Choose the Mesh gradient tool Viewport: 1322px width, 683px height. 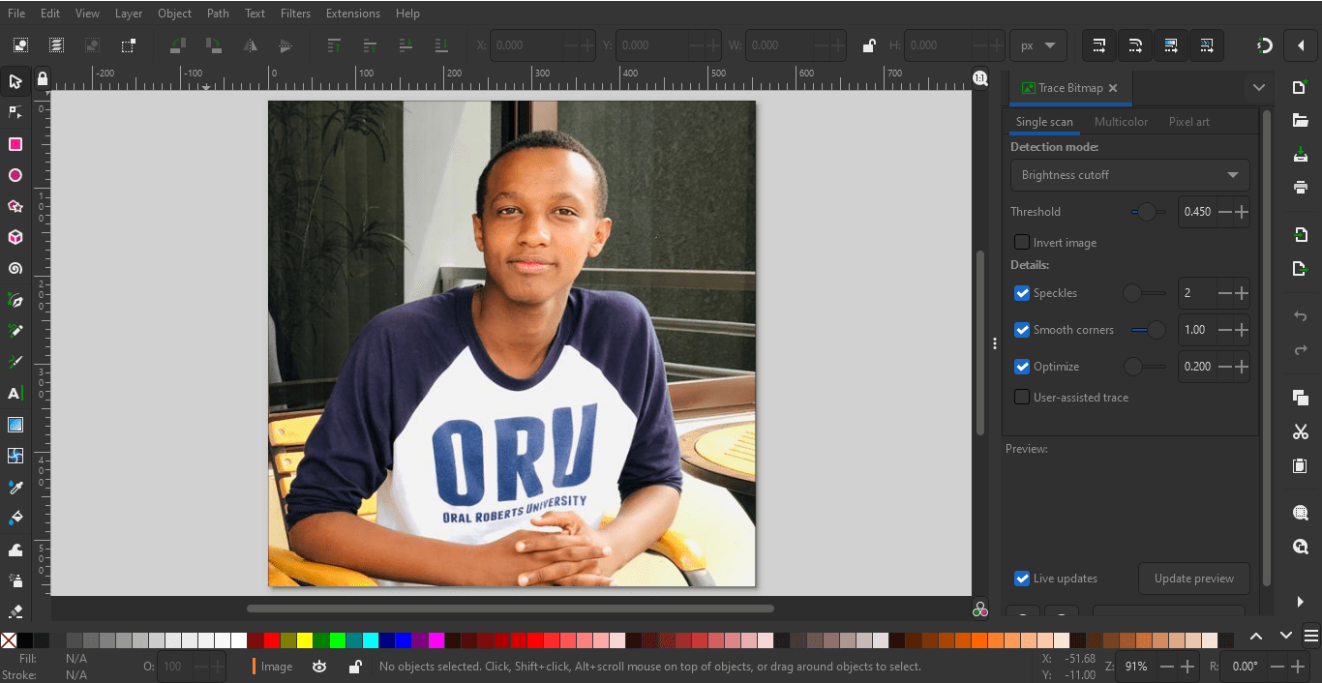(x=15, y=456)
